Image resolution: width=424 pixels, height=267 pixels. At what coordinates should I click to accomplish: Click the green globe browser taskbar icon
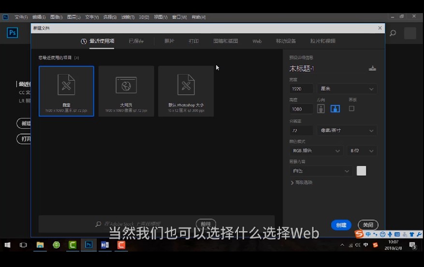[56, 245]
